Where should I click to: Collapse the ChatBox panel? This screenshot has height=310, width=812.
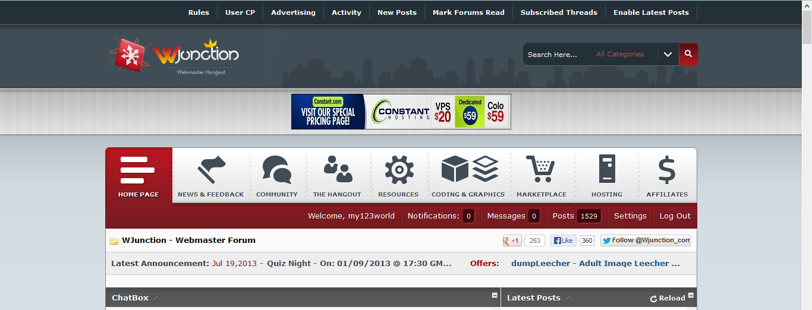pos(495,296)
